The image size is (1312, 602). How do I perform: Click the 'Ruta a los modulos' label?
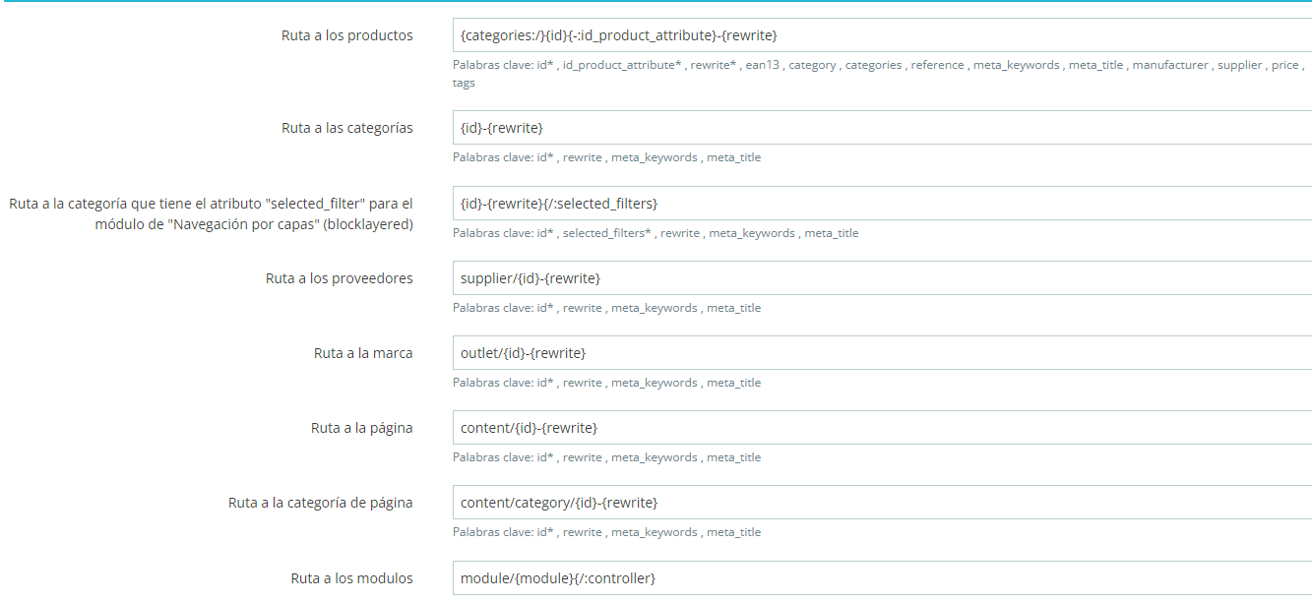coord(351,578)
